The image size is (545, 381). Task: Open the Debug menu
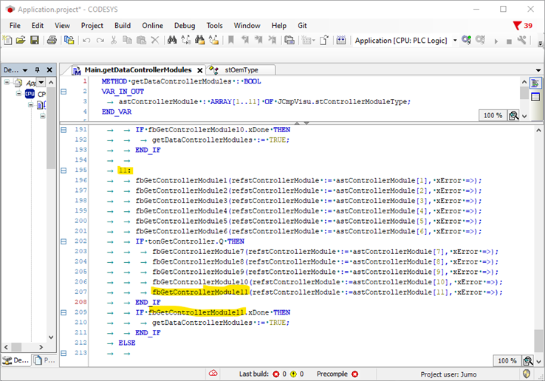coord(184,25)
